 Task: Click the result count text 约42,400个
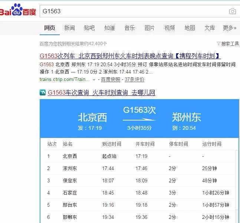click(x=95, y=44)
